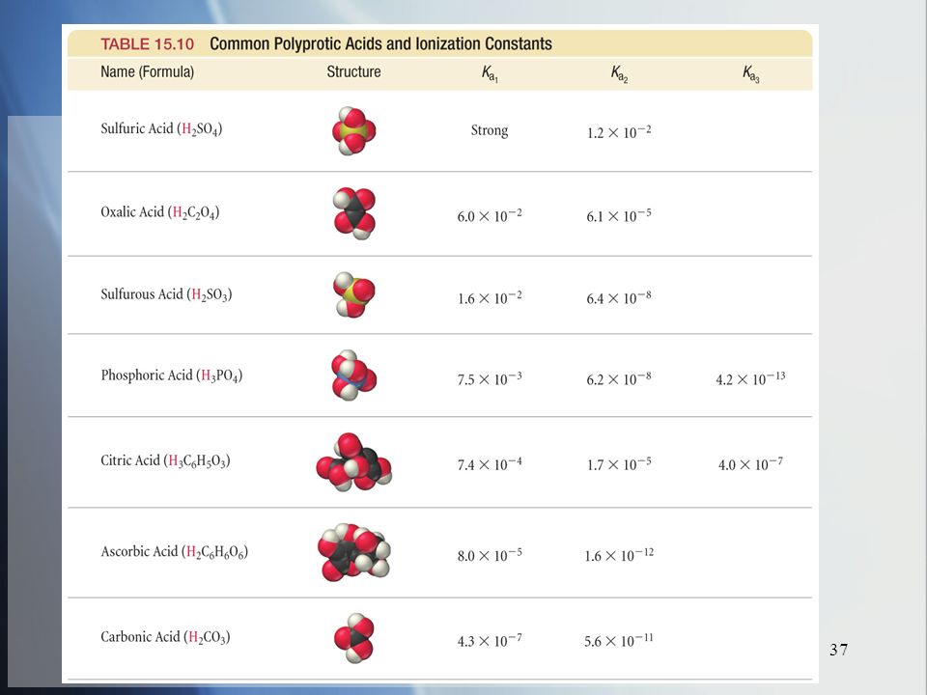Click sulfuric acid Ka2 value 1.2 × 10⁻²

click(619, 132)
